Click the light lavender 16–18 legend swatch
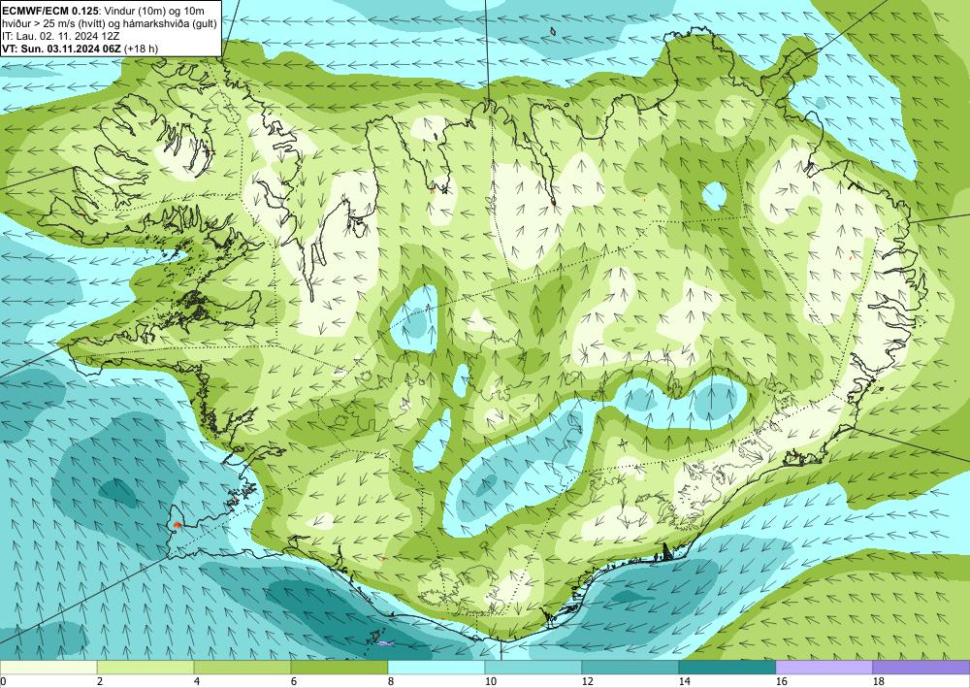This screenshot has width=970, height=688. point(824,667)
